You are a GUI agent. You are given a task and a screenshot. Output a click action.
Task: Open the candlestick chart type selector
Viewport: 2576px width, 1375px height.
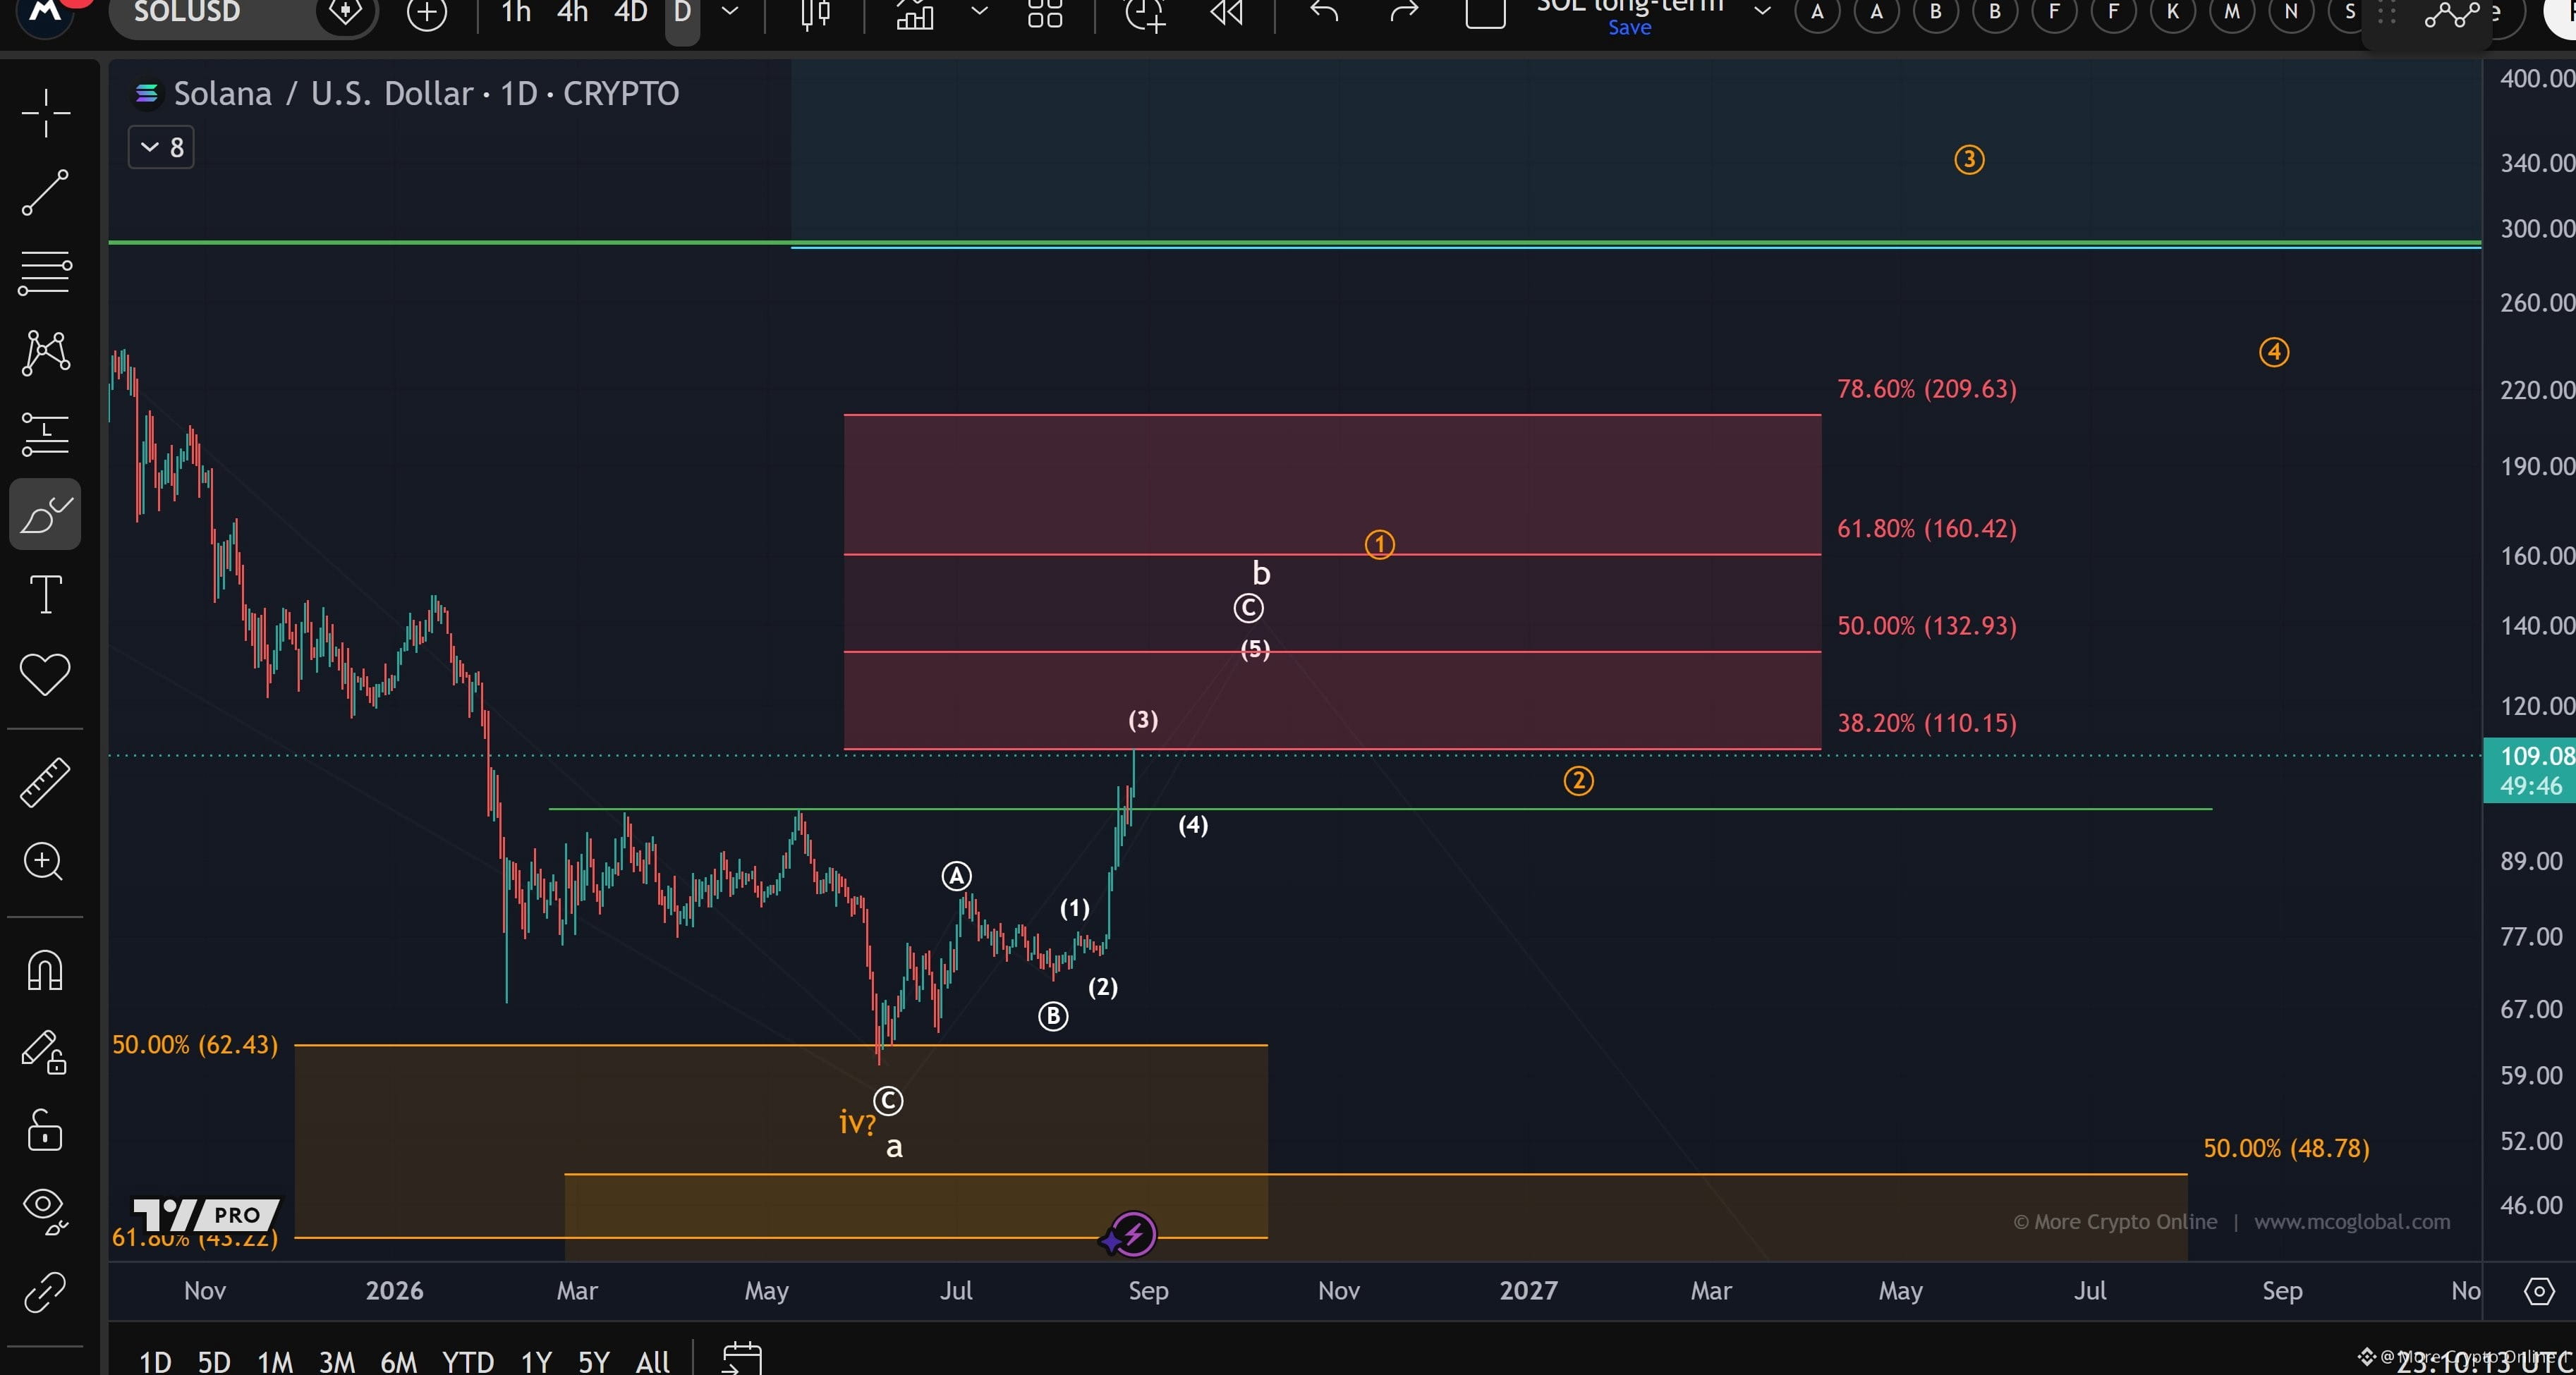point(816,13)
